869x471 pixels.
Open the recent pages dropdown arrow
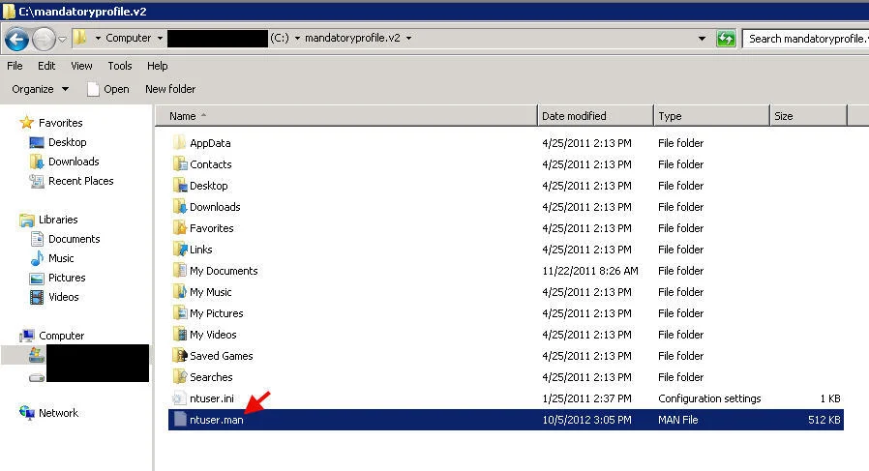(62, 39)
